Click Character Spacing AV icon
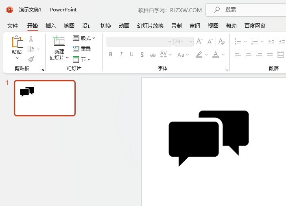 [x=164, y=54]
